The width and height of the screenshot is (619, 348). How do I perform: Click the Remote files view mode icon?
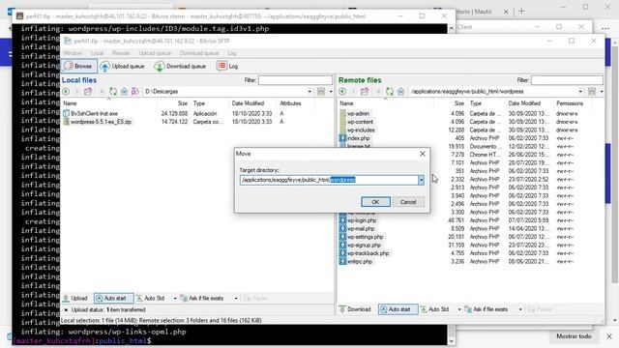click(x=592, y=92)
